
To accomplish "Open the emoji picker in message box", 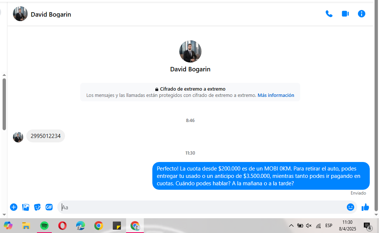I will pos(350,207).
